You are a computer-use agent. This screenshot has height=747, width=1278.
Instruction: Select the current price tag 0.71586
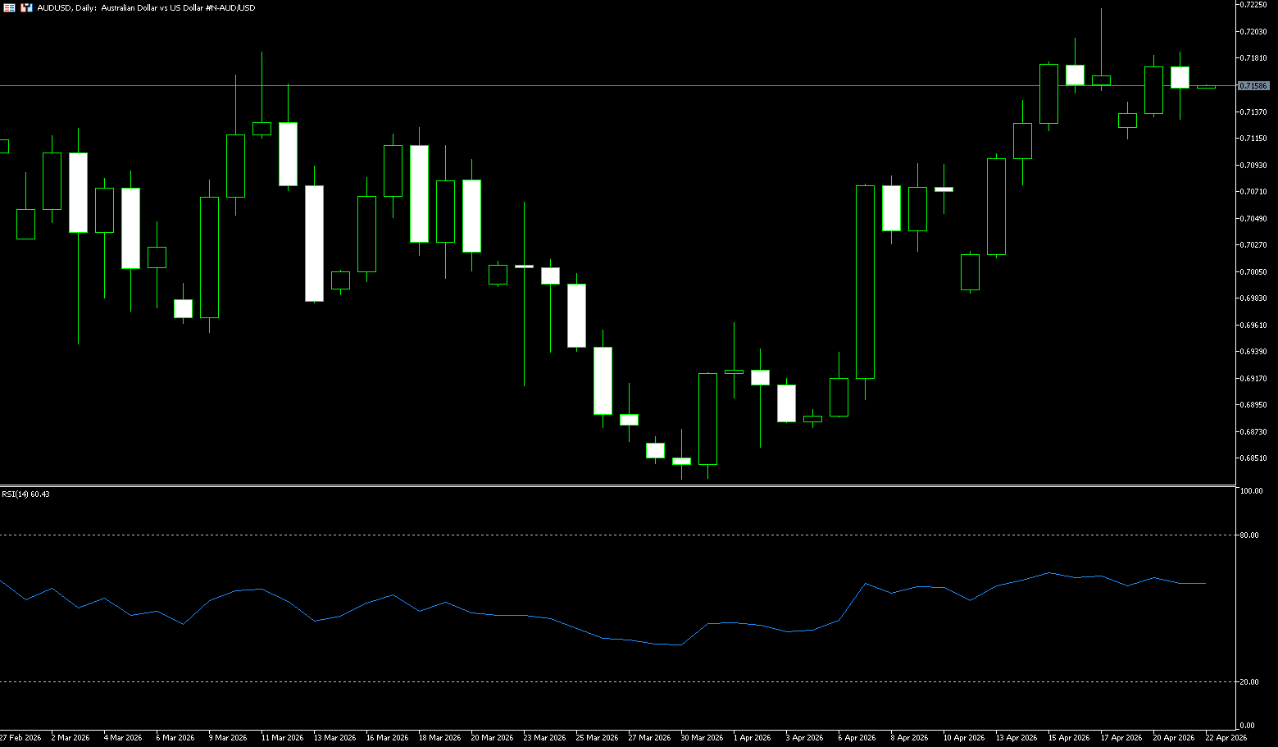click(1253, 85)
